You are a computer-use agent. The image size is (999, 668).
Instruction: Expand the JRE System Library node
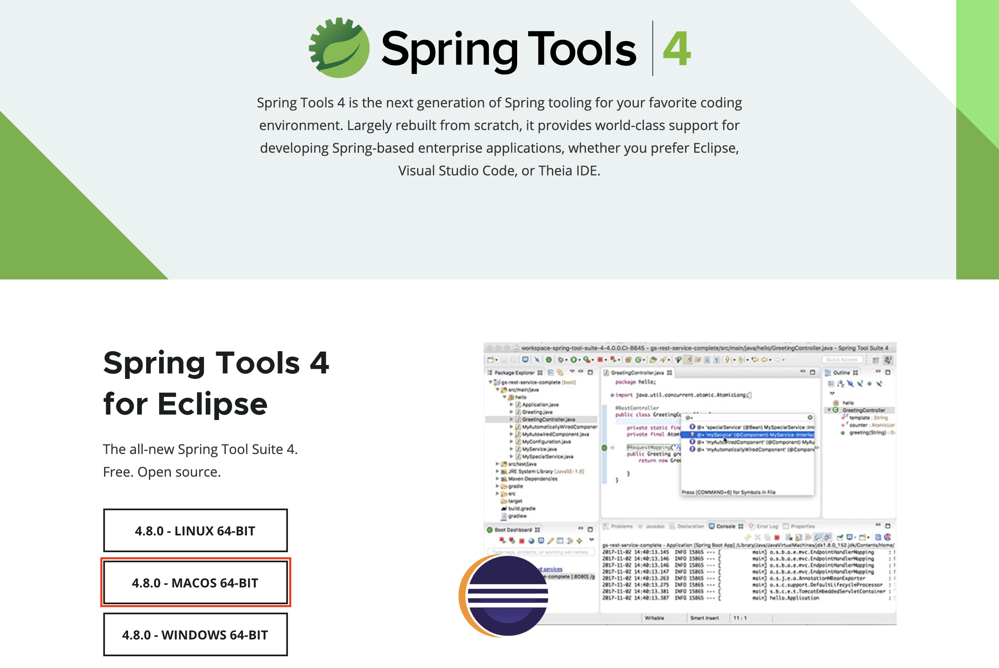[497, 471]
